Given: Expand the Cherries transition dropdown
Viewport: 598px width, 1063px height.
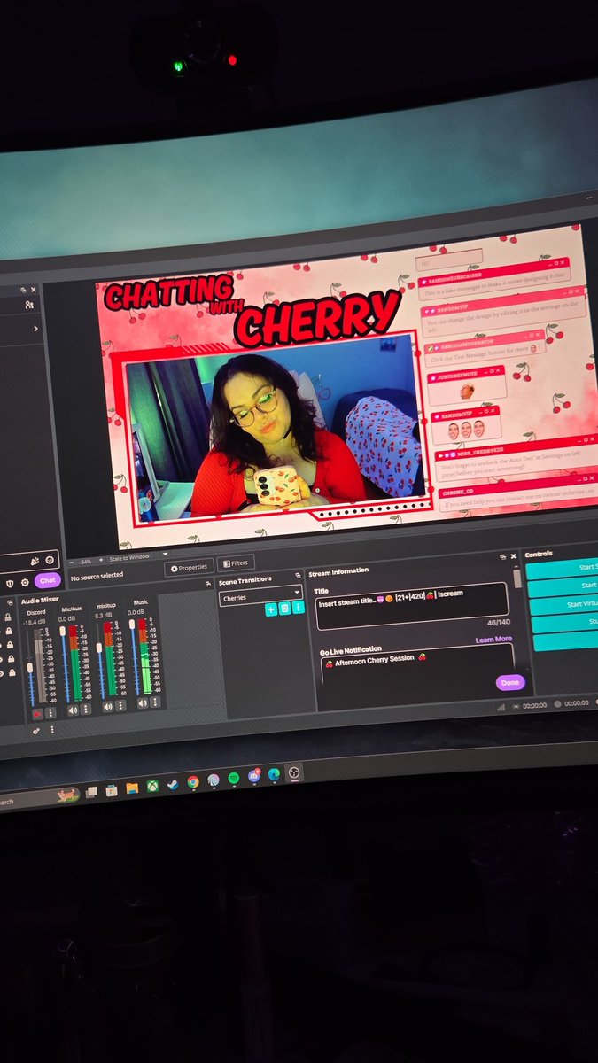Looking at the screenshot, I should pos(260,596).
